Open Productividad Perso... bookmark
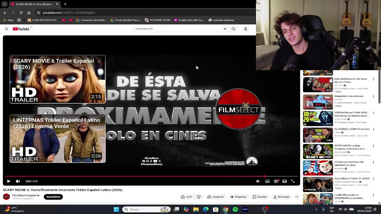Viewport: 381px width, 214px height. tap(126, 20)
